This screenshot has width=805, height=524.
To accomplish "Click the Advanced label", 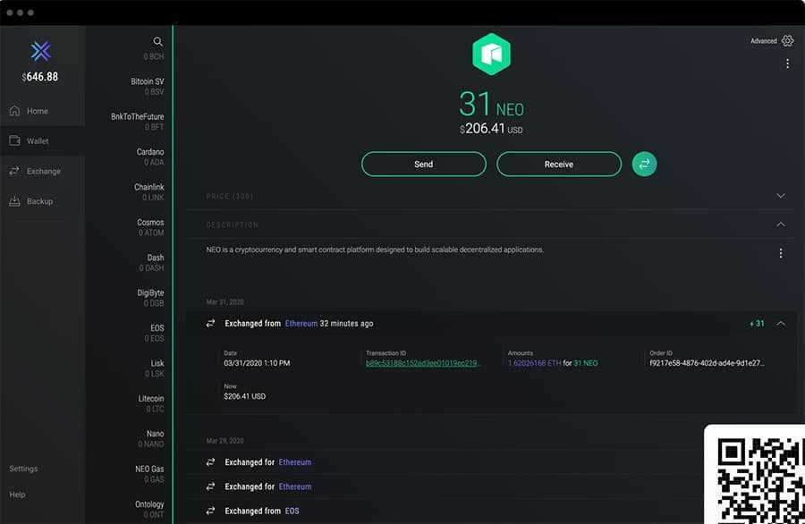I will (764, 41).
